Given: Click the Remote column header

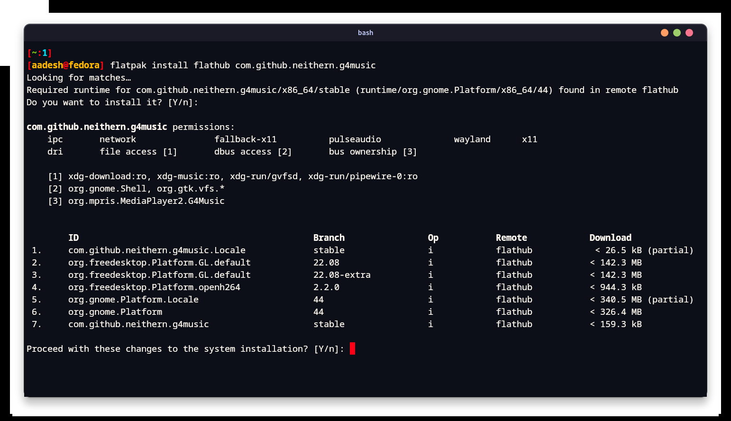Looking at the screenshot, I should [511, 238].
